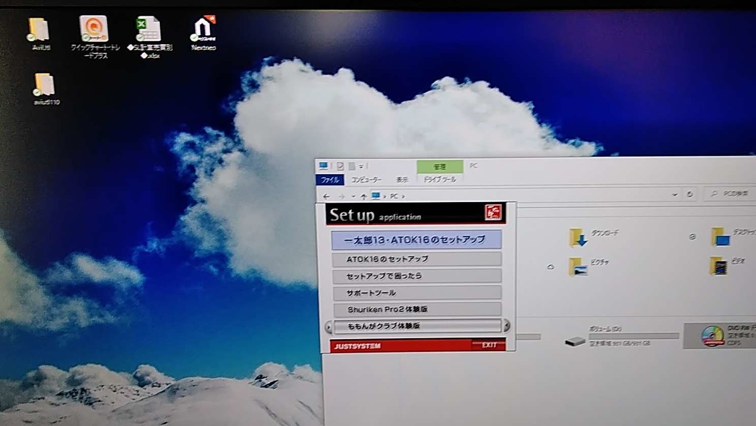756x426 pixels.
Task: Click PC icon in Explorer title bar
Action: 324,166
